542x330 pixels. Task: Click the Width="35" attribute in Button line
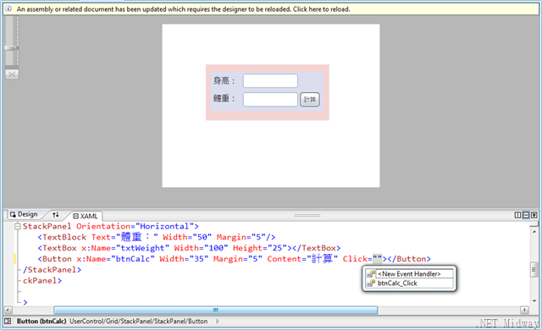[184, 259]
